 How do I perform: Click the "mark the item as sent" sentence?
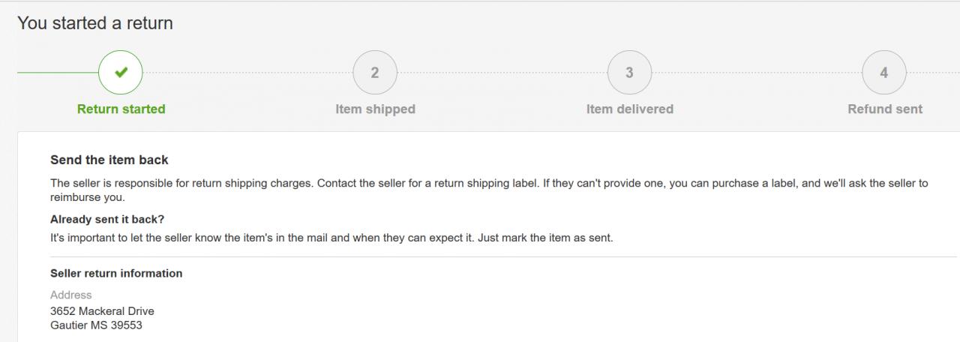point(331,238)
